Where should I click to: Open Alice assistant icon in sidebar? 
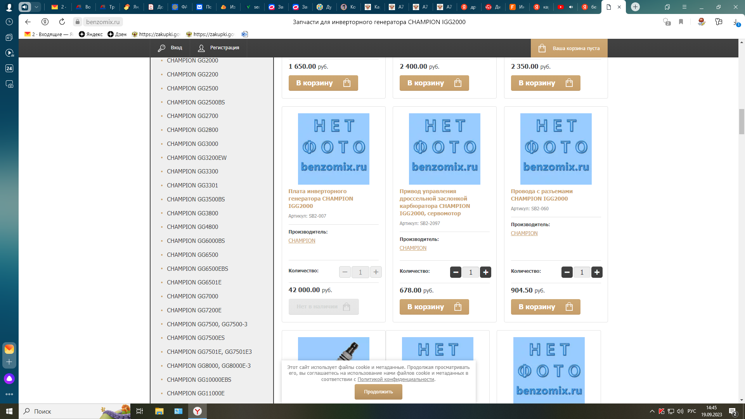(9, 379)
